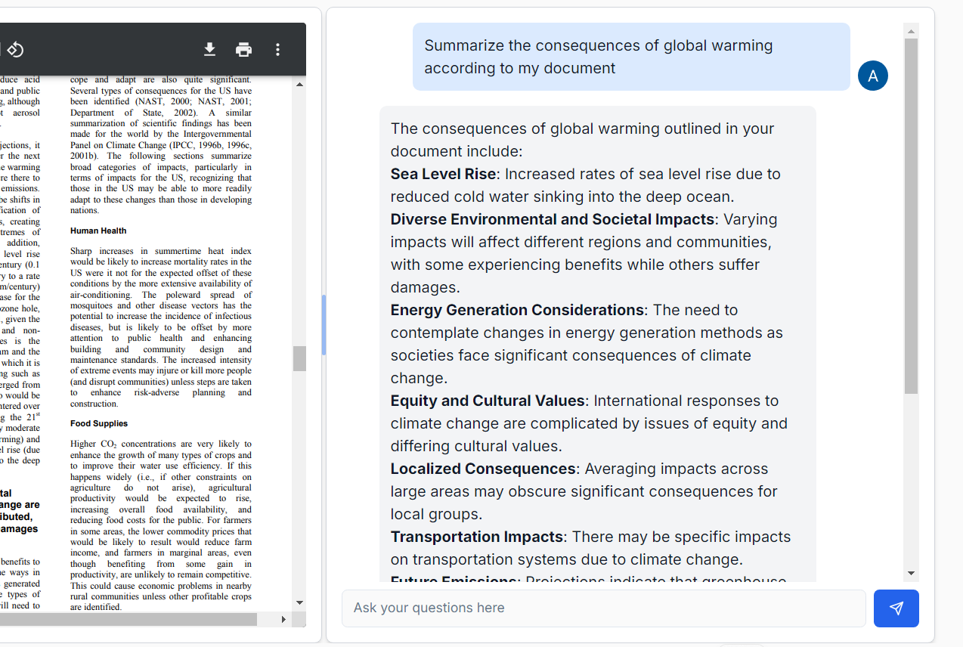Open the PDF viewer more options menu
The height and width of the screenshot is (647, 963).
277,50
